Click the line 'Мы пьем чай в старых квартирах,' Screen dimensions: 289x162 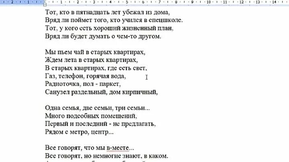95,52
